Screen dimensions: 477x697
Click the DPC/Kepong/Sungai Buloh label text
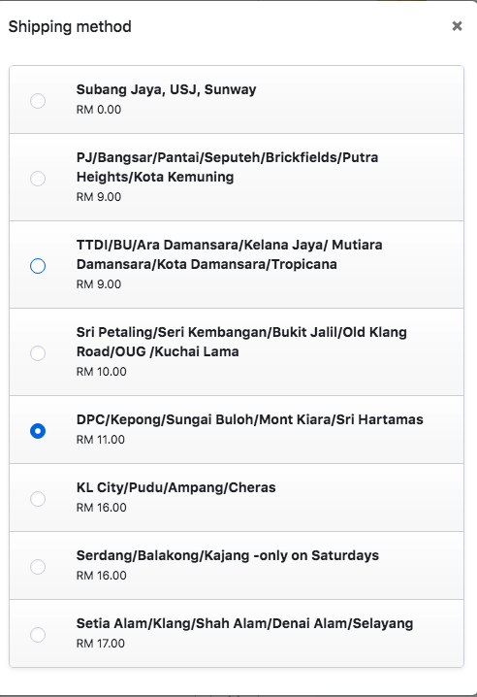point(249,419)
